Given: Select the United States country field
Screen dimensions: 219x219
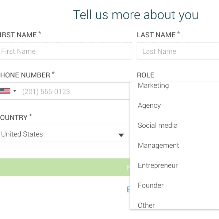Looking at the screenshot, I should click(x=55, y=134).
